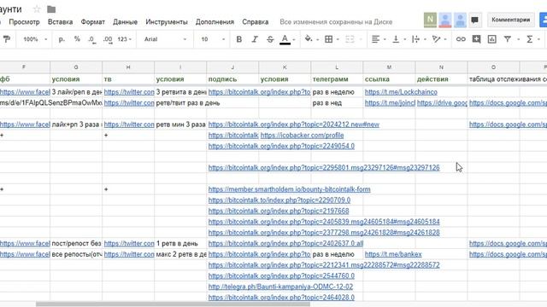The height and width of the screenshot is (307, 547).
Task: Star the document with the star icon
Action: pyautogui.click(x=37, y=9)
